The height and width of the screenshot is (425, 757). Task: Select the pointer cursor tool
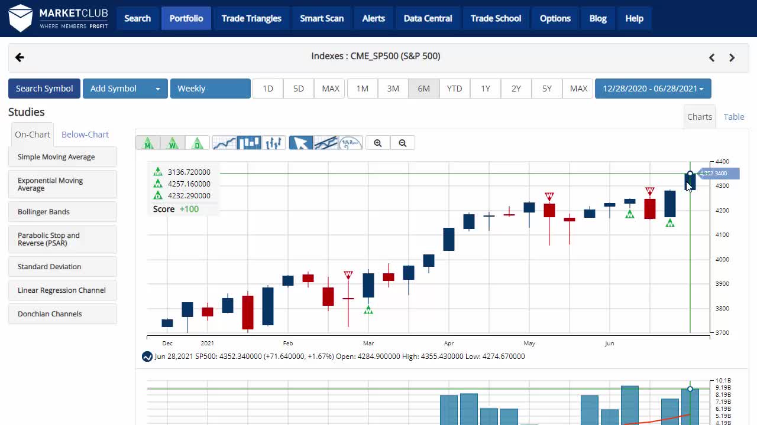(300, 143)
